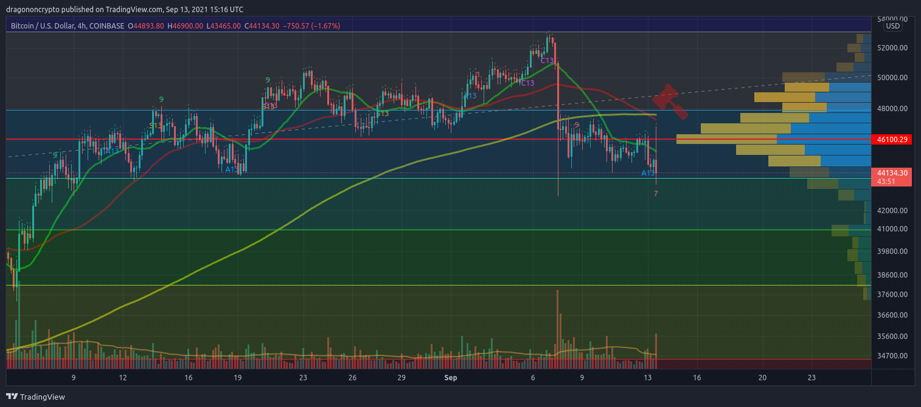The height and width of the screenshot is (407, 921).
Task: Click the 12 date label on time axis
Action: coord(123,377)
